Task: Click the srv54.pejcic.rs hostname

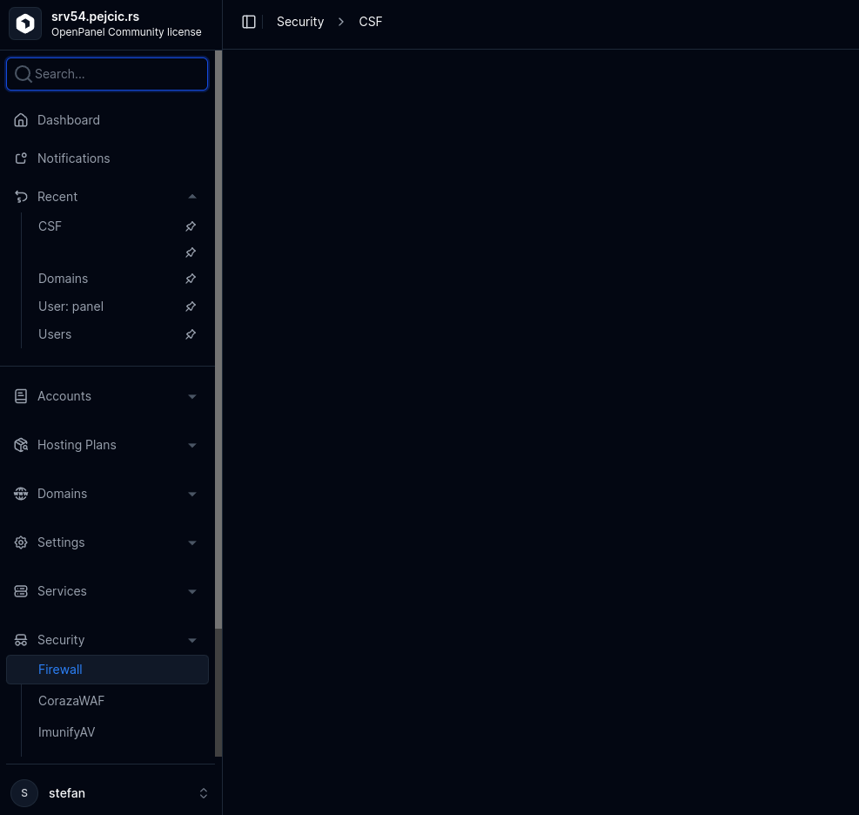Action: click(96, 17)
